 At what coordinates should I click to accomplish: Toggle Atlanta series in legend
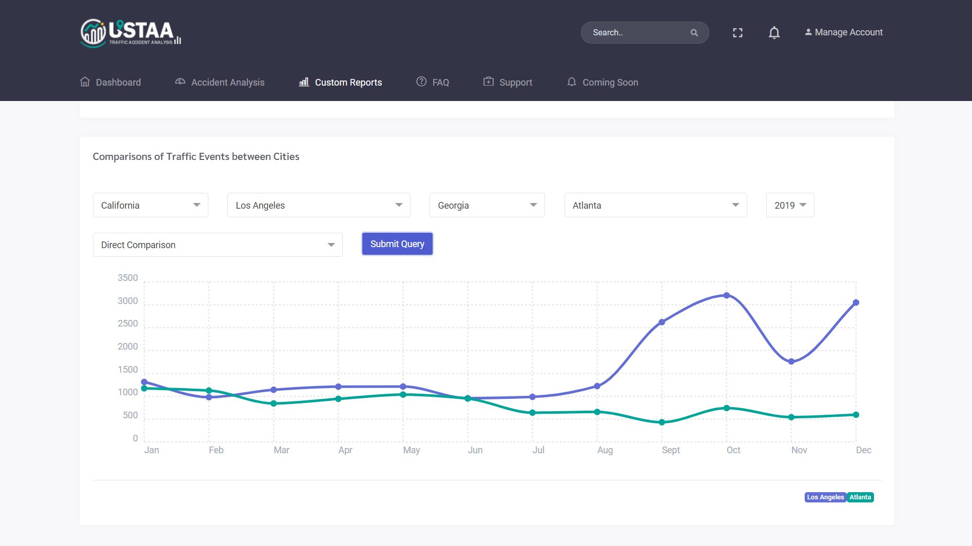click(860, 497)
